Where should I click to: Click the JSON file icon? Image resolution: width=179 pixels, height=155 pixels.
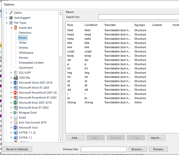pyautogui.click(x=16, y=78)
